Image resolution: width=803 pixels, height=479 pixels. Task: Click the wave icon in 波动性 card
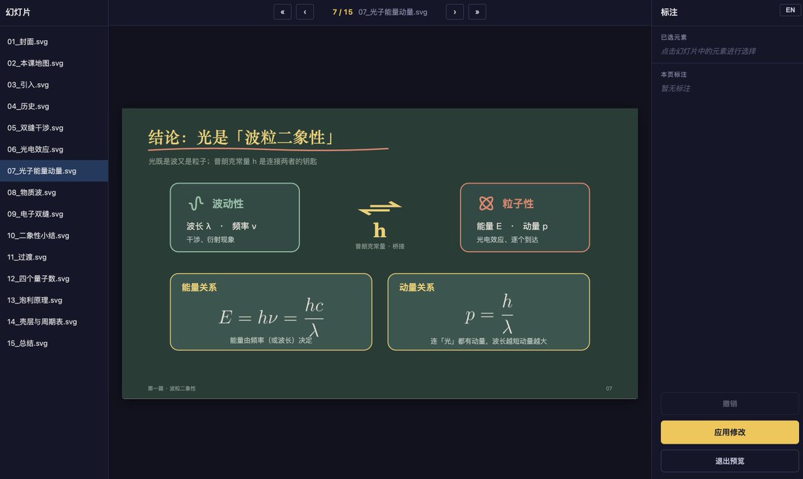coord(195,203)
